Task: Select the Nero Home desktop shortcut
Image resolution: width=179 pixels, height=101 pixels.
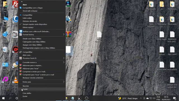Action: 15,66
